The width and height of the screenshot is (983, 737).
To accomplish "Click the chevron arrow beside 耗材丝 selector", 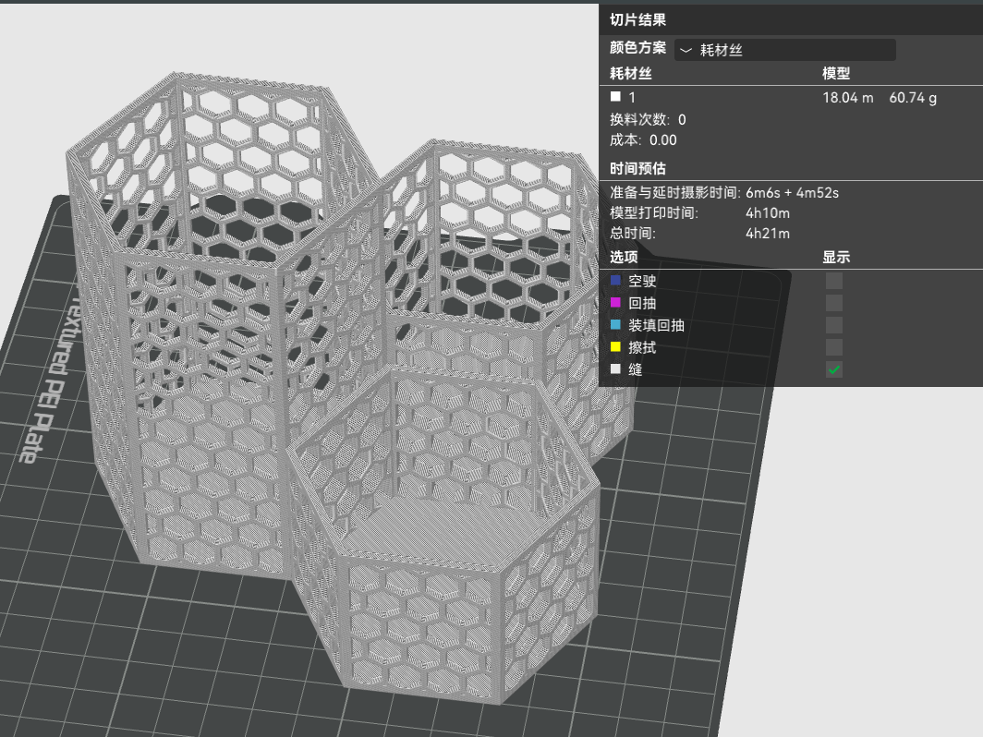I will (x=686, y=50).
